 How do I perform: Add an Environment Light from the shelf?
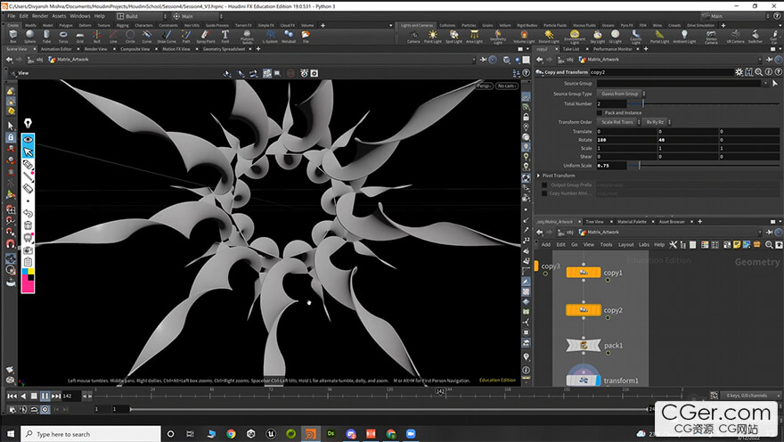pyautogui.click(x=575, y=37)
